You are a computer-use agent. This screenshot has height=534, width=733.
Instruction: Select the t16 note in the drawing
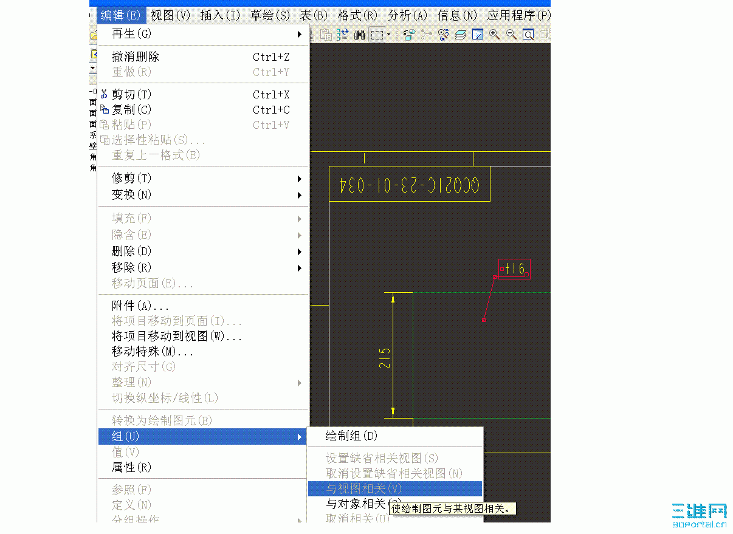(515, 269)
